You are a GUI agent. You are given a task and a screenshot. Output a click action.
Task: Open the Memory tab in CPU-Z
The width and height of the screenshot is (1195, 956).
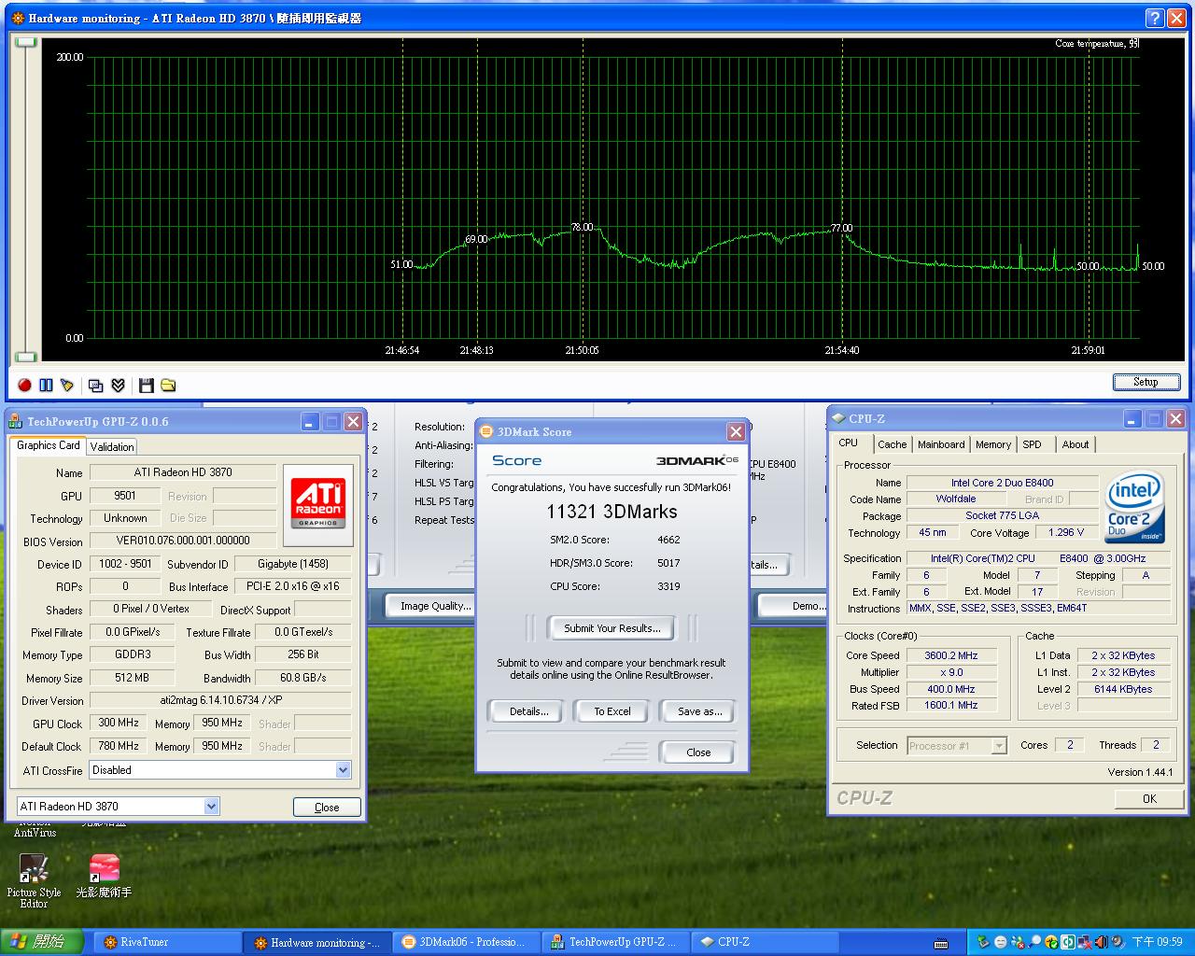[x=993, y=444]
